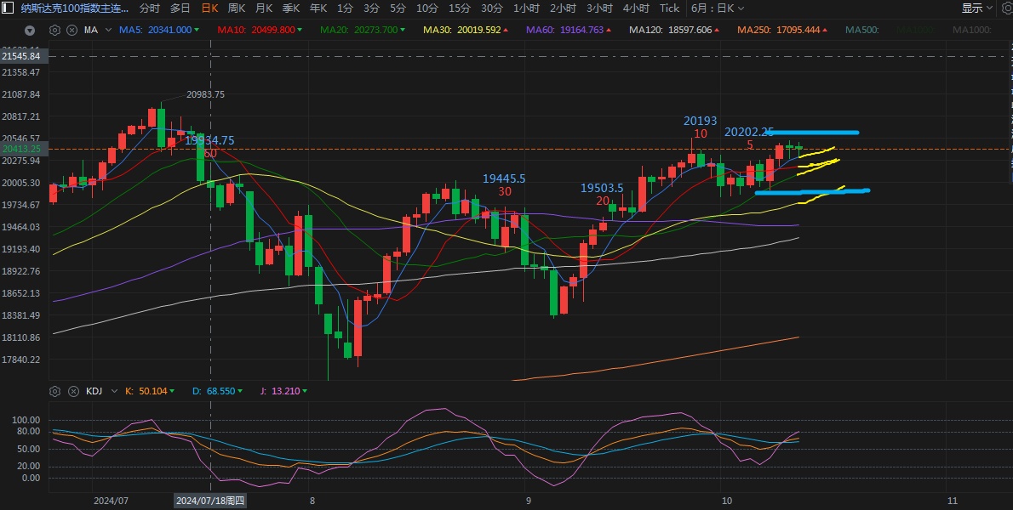Remove the MA indicator with its X icon
This screenshot has height=510, width=1013.
point(71,30)
